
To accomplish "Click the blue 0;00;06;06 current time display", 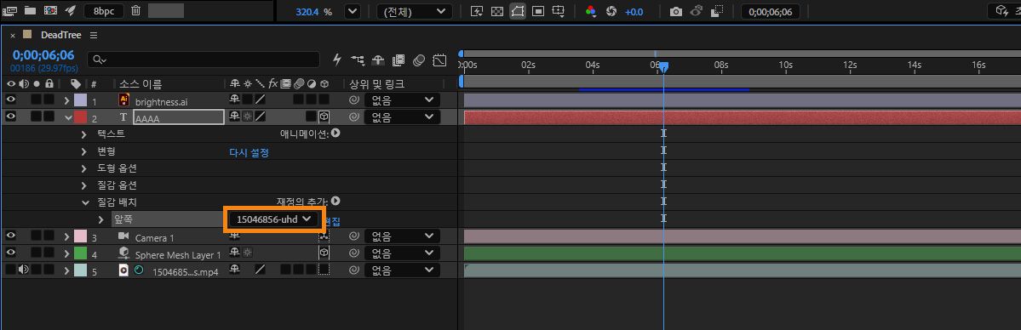I will [x=43, y=55].
